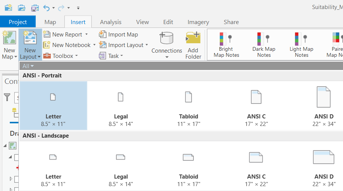
Task: Click the Import Map icon
Action: coord(103,35)
